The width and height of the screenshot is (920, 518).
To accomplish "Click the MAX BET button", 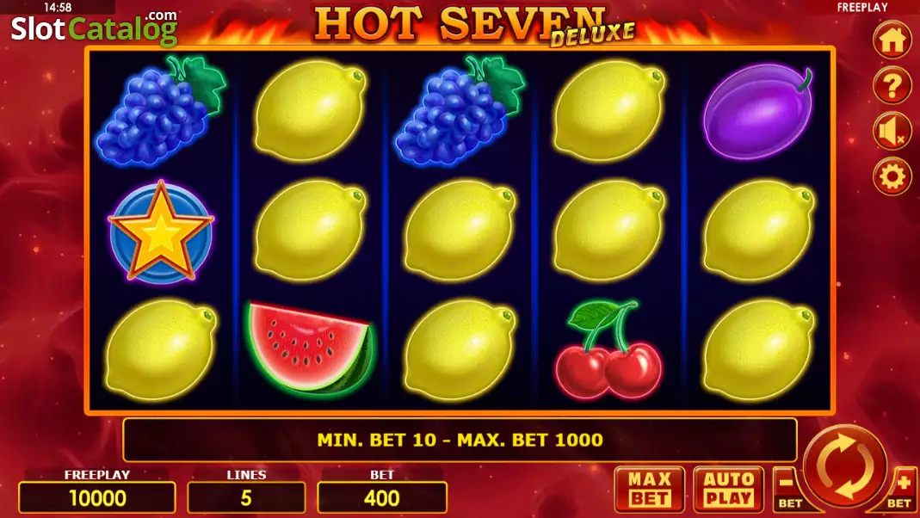I will click(650, 490).
